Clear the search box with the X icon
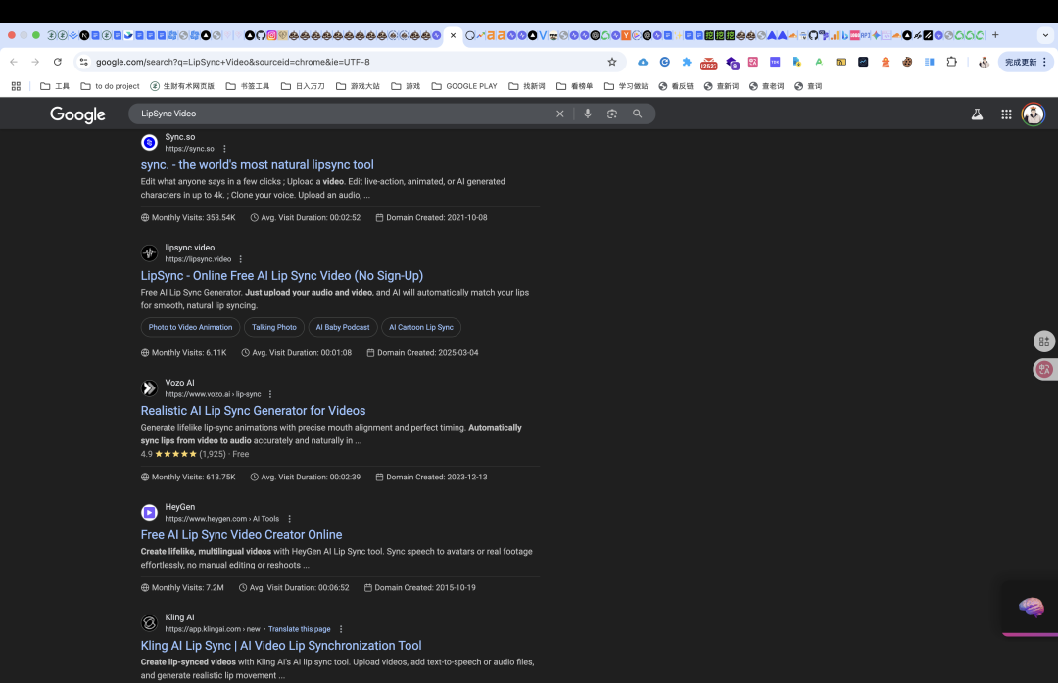The height and width of the screenshot is (683, 1058). 559,114
